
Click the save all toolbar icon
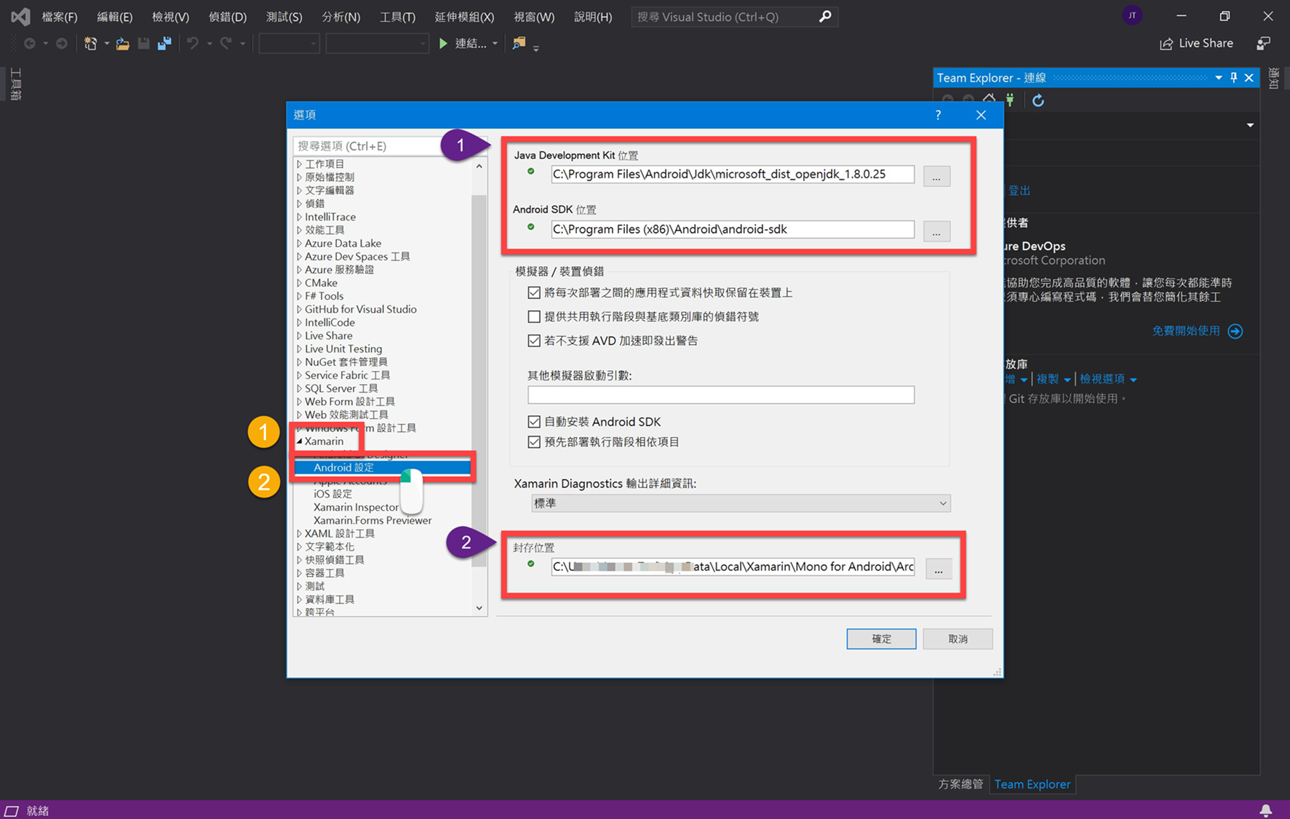(x=164, y=44)
